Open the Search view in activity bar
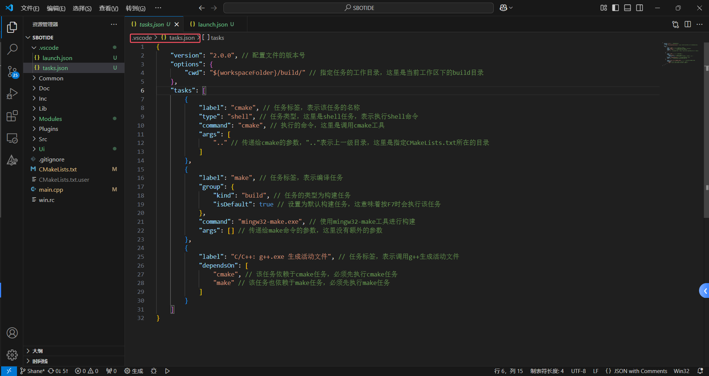 12,49
